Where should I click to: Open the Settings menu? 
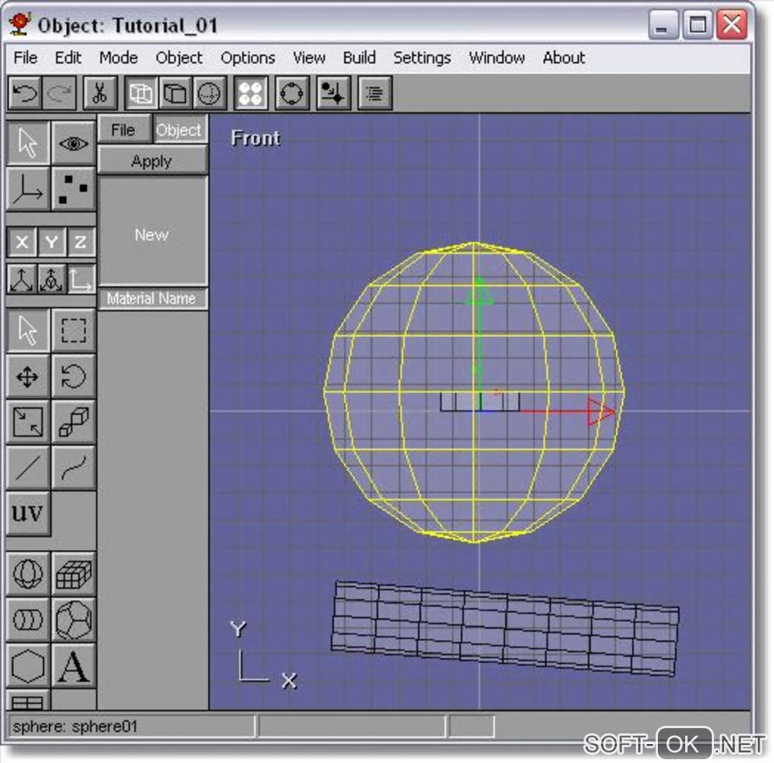[x=422, y=58]
